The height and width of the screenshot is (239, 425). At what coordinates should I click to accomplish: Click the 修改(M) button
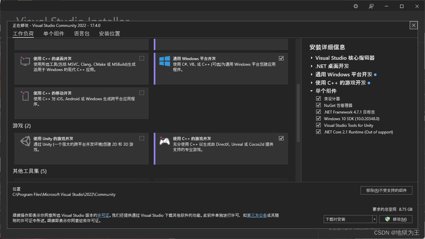coord(395,219)
